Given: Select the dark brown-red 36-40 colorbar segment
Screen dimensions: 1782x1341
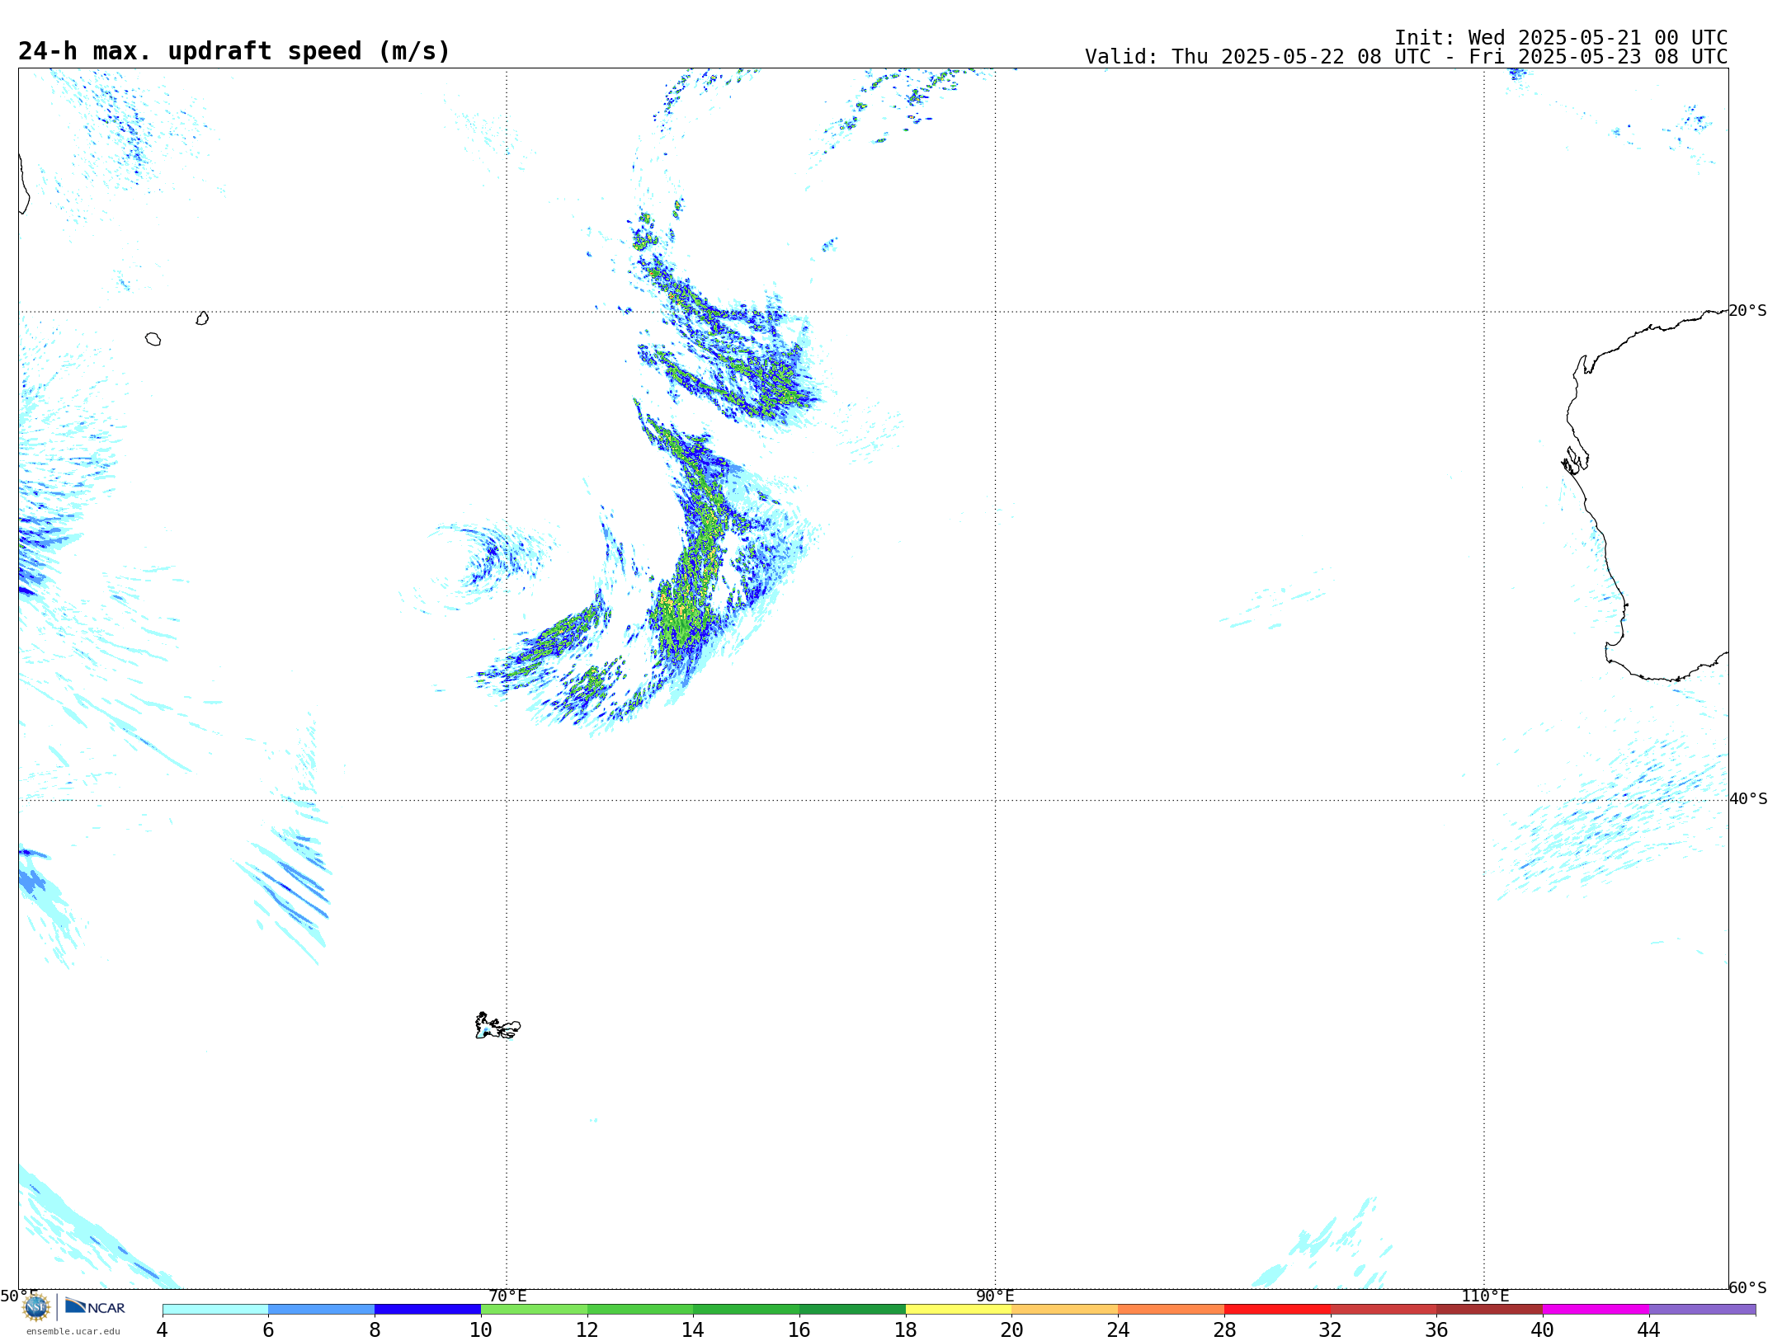Looking at the screenshot, I should [1490, 1310].
